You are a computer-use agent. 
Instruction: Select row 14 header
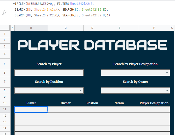coord(5,128)
